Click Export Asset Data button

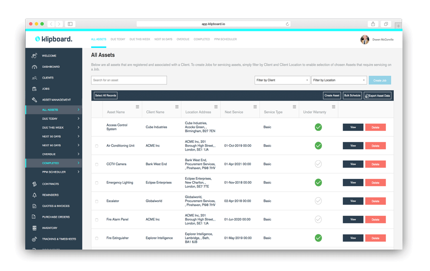[378, 96]
